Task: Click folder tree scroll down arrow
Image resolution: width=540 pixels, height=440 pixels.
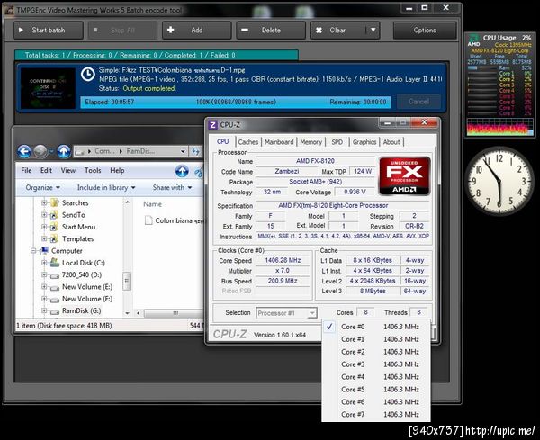Action: (x=127, y=313)
